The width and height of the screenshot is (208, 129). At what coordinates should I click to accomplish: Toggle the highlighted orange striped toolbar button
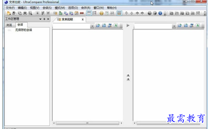119,13
